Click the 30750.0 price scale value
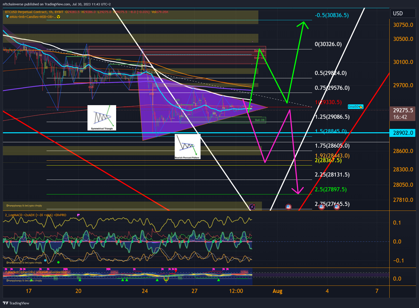The image size is (419, 308). pos(403,25)
